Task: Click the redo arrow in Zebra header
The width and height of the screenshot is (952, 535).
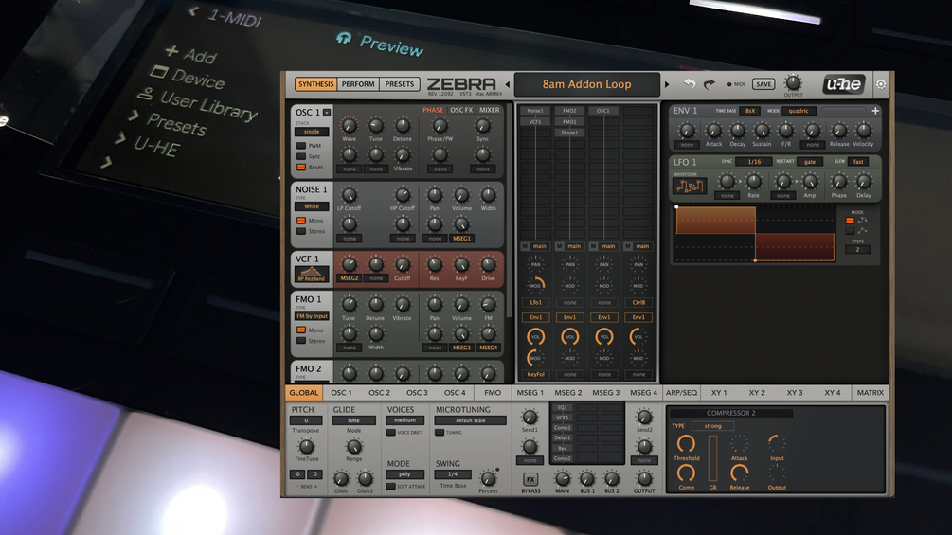Action: tap(710, 83)
